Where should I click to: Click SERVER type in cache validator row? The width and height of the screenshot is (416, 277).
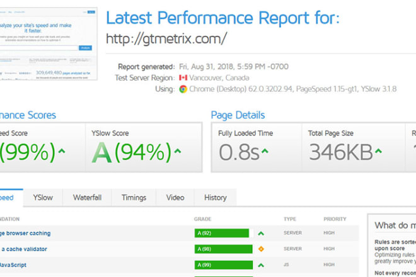tap(292, 249)
